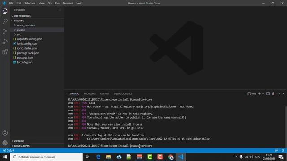The height and width of the screenshot is (161, 287).
Task: Click the debug log file path in terminal
Action: coord(148,139)
